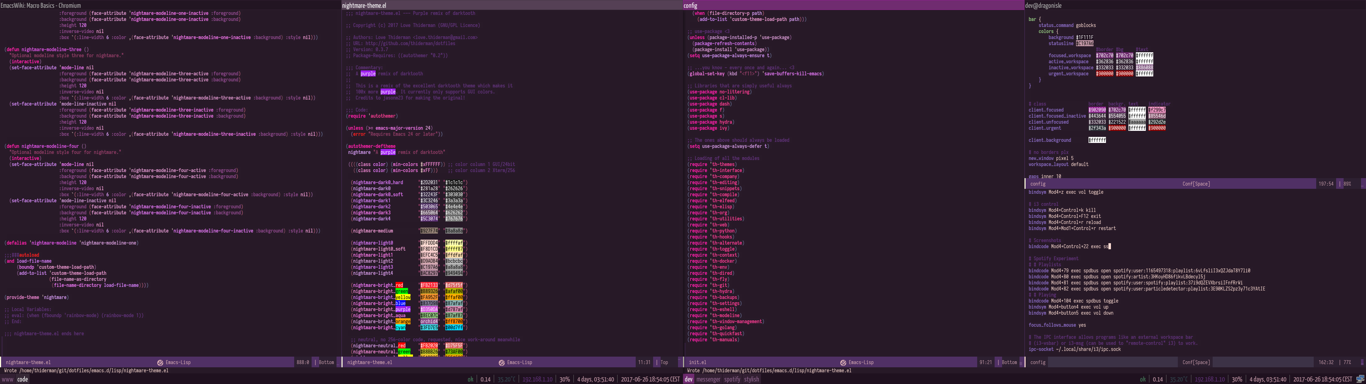Click the github.com/thiderman/dotfiles URL

point(410,43)
